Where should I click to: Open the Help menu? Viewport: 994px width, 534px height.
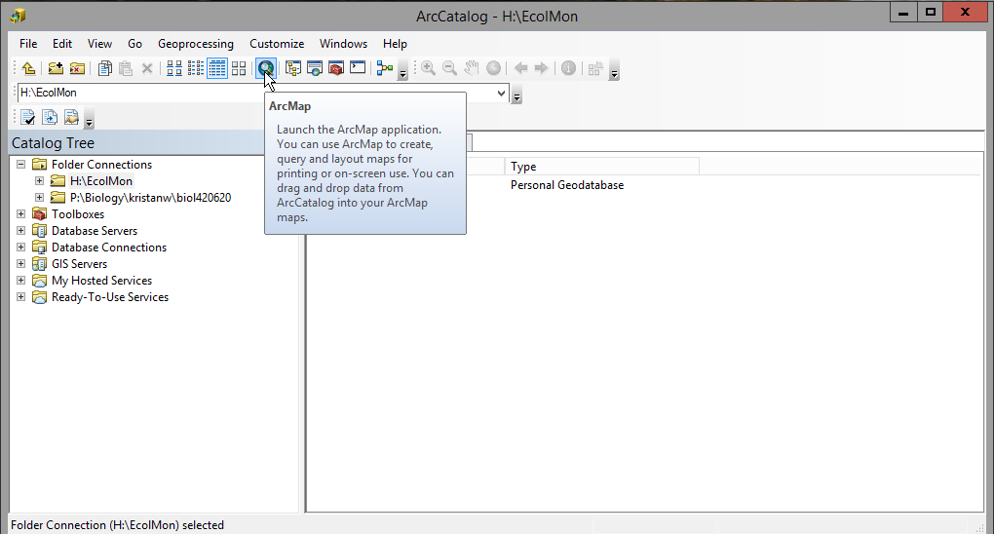tap(395, 44)
